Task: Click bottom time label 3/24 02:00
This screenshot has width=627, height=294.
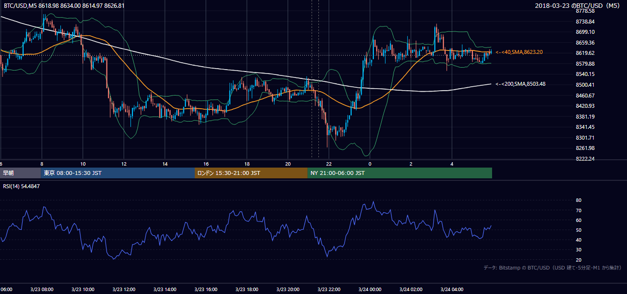Action: click(411, 289)
